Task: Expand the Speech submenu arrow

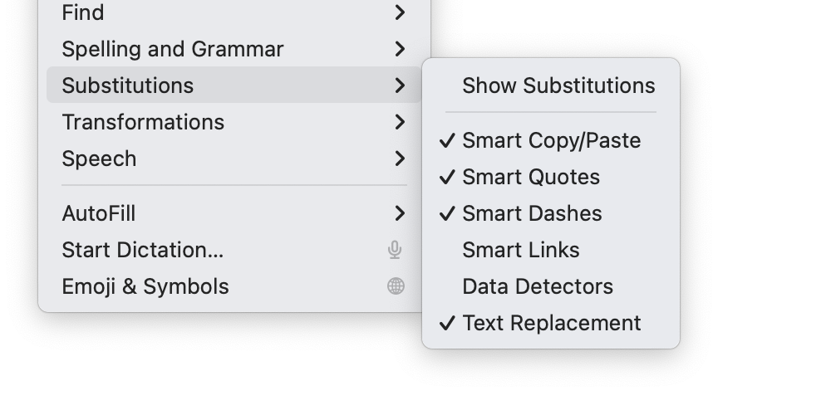Action: [400, 159]
